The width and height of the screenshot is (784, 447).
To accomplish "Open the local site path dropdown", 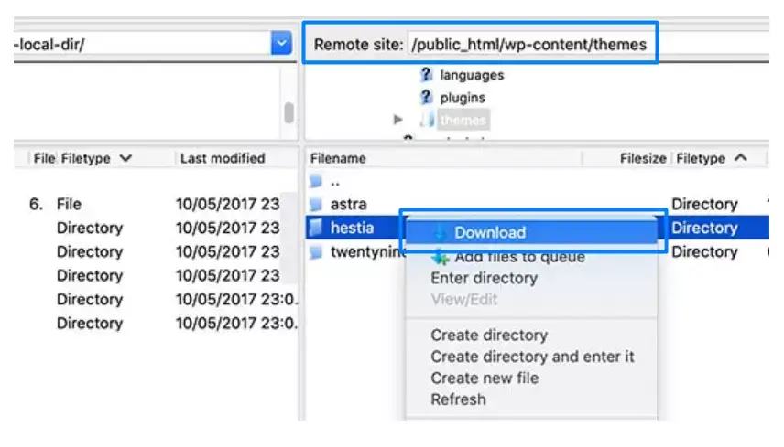I will [281, 43].
